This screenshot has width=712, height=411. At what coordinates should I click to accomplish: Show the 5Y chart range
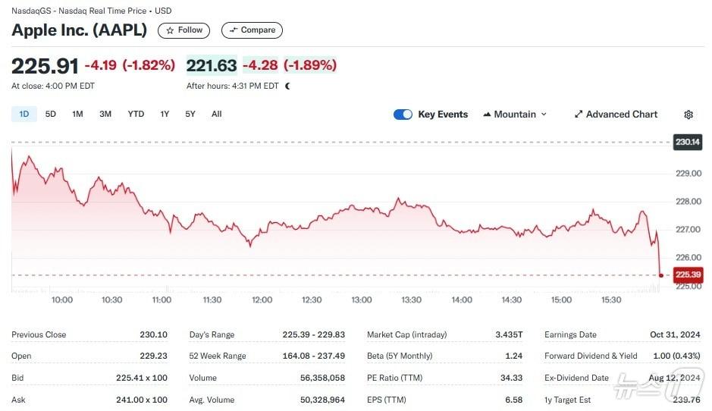tap(190, 115)
